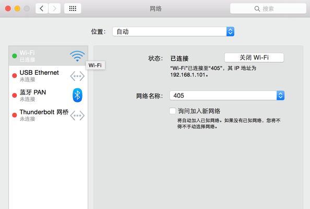Minimize the window with the yellow button

tap(17, 8)
